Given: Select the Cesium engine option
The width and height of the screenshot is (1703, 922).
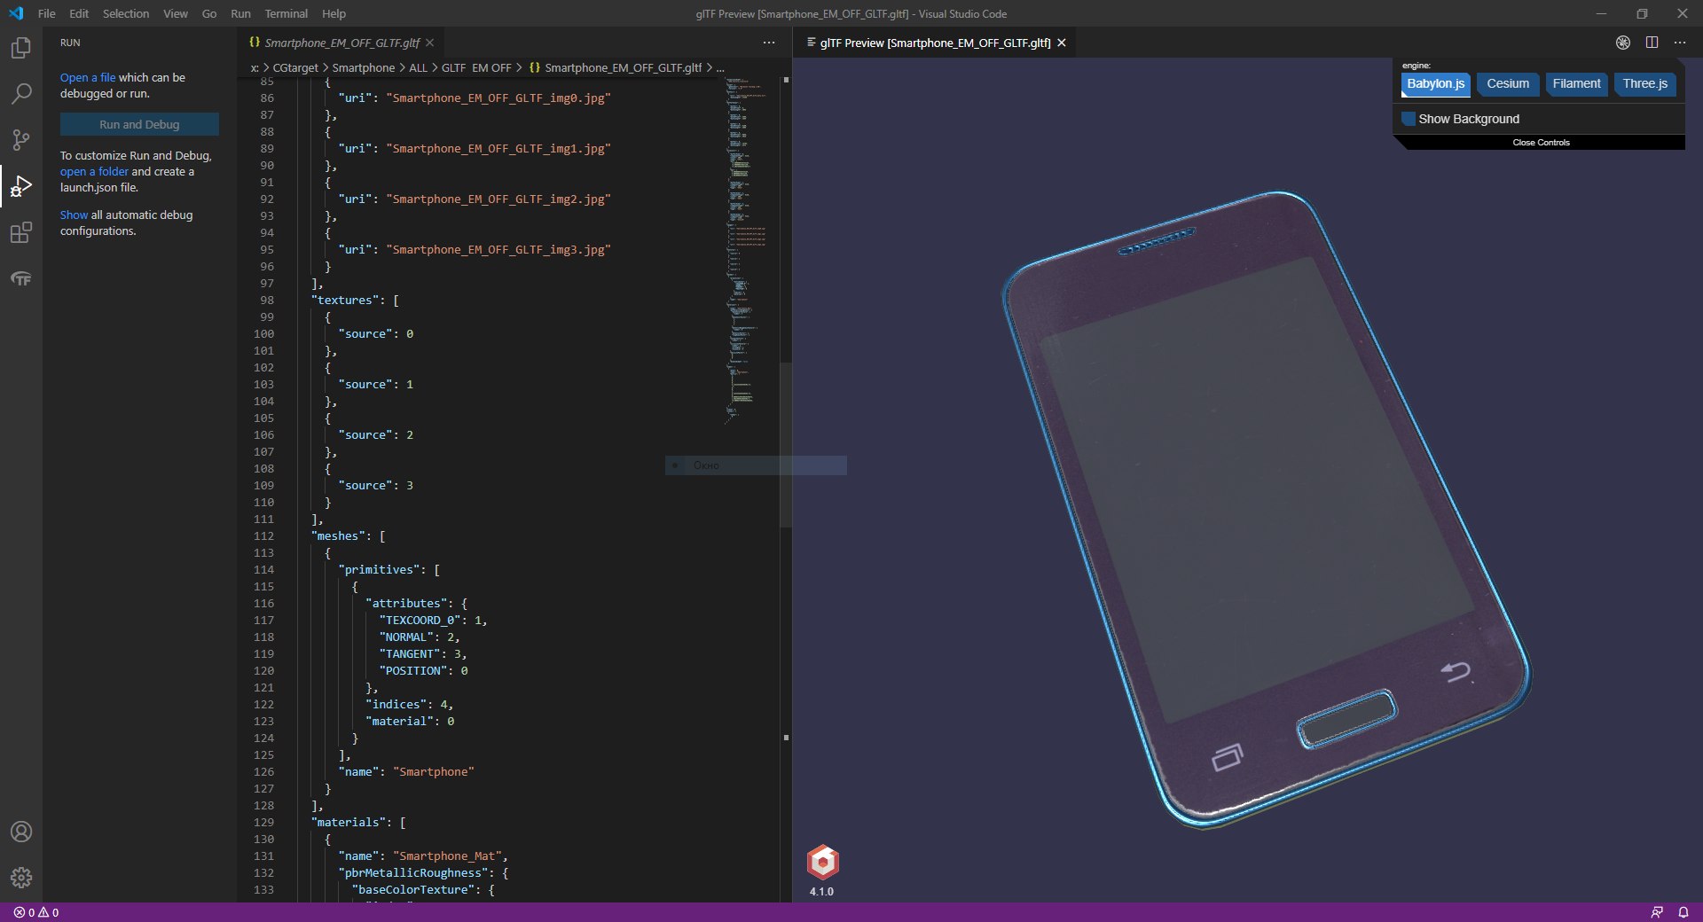Looking at the screenshot, I should [x=1508, y=84].
